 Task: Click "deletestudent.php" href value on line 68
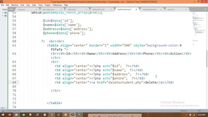[x=125, y=82]
